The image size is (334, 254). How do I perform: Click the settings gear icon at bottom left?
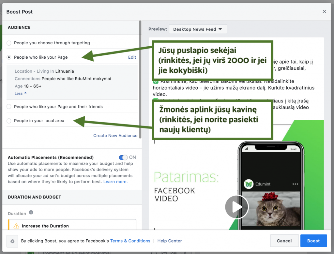point(12,241)
